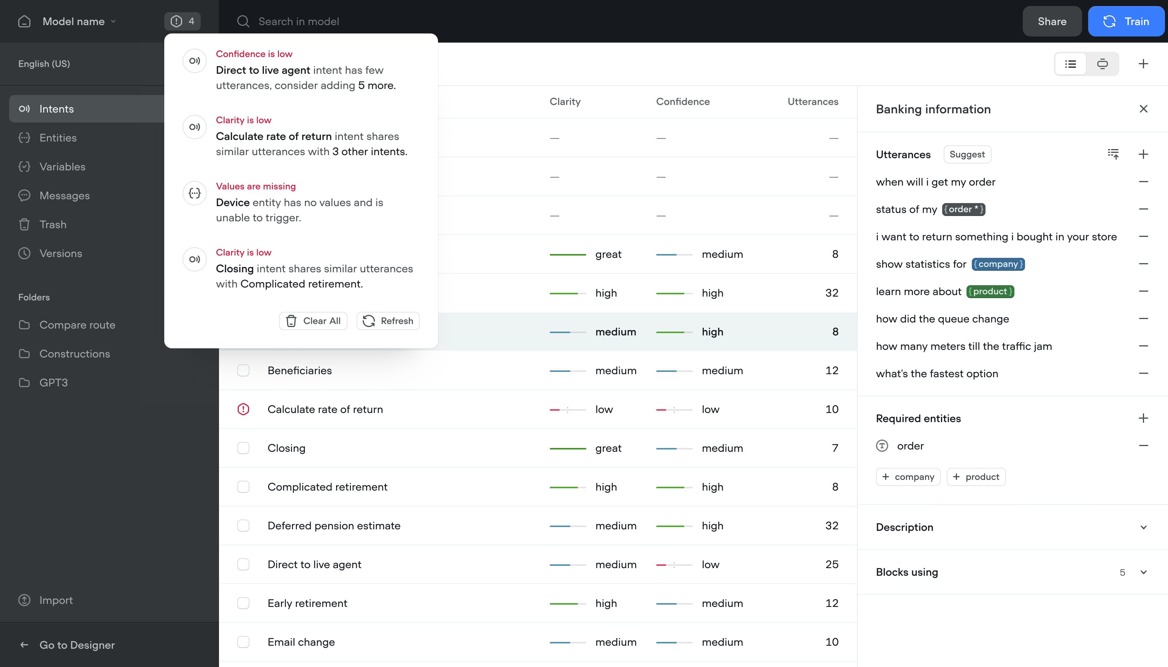1168x667 pixels.
Task: Check the Beneficiaries intent checkbox
Action: tap(243, 371)
